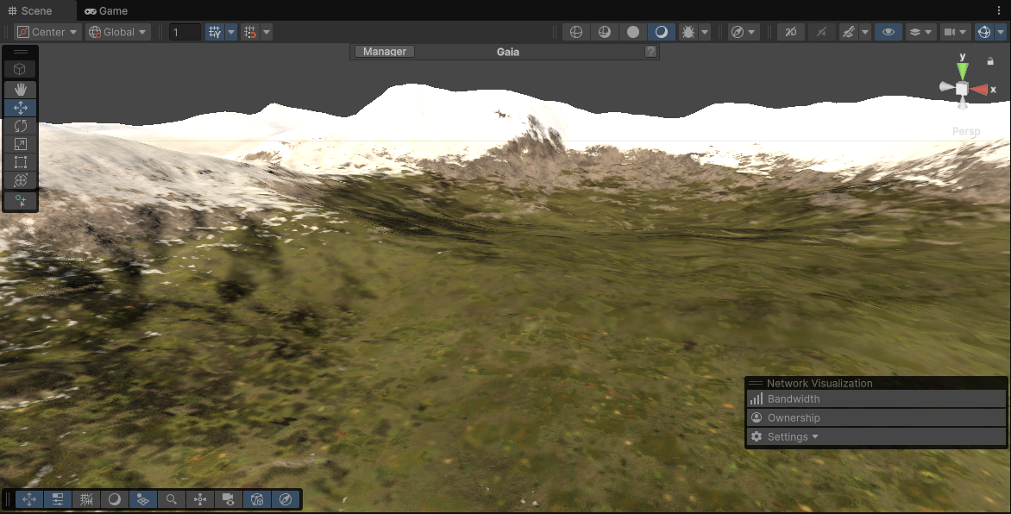
Task: Click the grid snap value input field
Action: (x=185, y=32)
